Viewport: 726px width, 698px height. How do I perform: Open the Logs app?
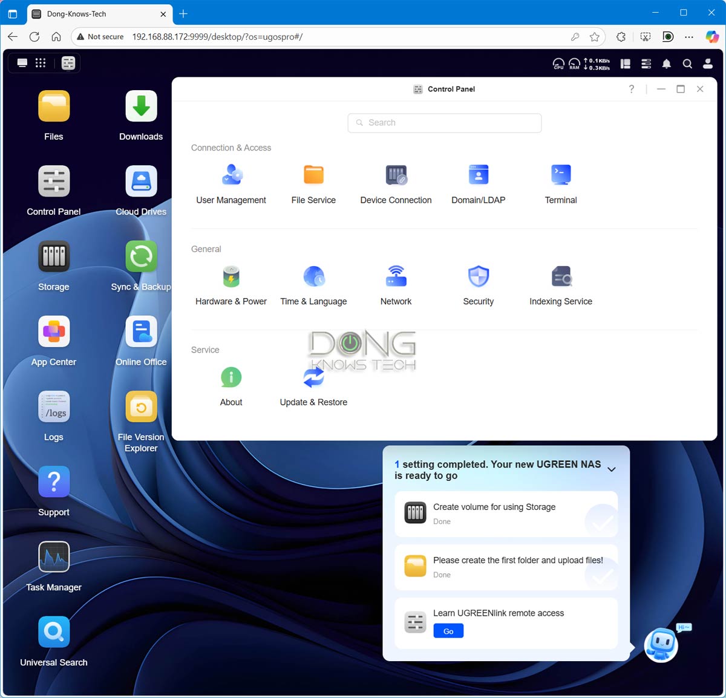(x=54, y=406)
